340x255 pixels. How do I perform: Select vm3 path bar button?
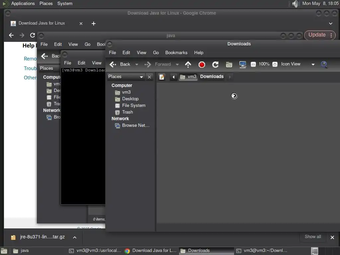tap(188, 77)
